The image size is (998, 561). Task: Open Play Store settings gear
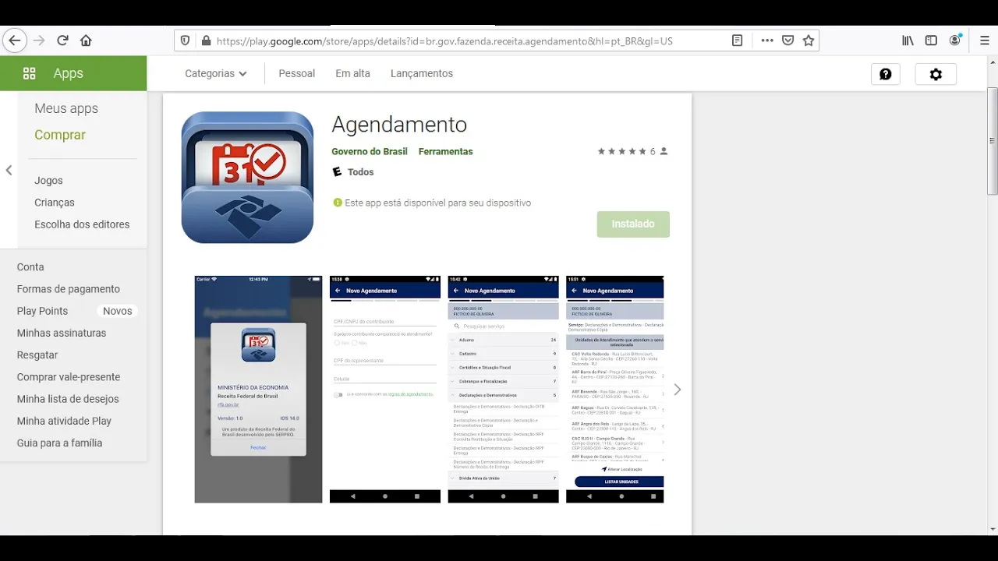point(936,74)
